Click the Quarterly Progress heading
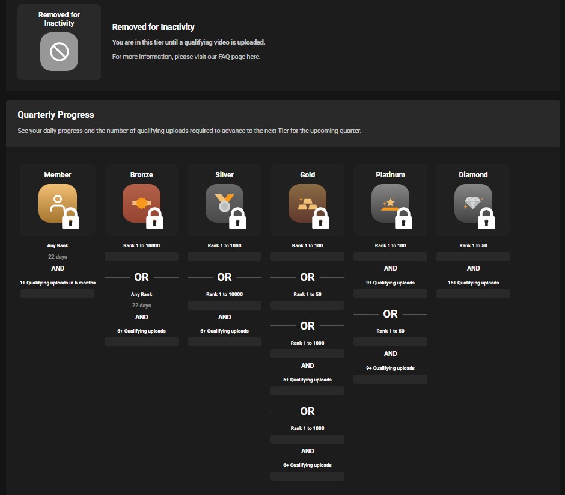The height and width of the screenshot is (495, 565). tap(56, 115)
